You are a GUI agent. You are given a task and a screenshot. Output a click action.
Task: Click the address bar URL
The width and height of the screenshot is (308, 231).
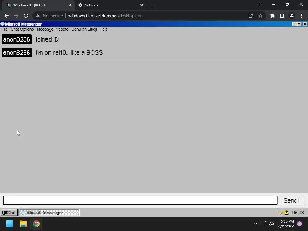106,16
